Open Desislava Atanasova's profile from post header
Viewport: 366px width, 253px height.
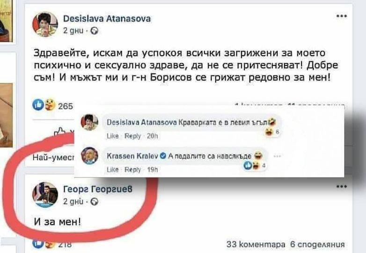107,18
